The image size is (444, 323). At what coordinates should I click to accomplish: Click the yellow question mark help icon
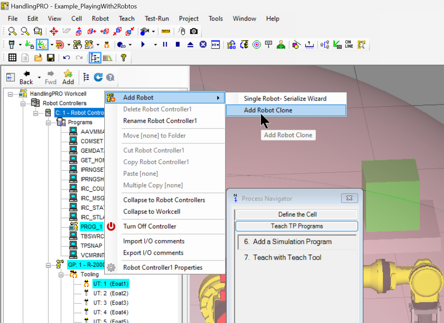123,58
